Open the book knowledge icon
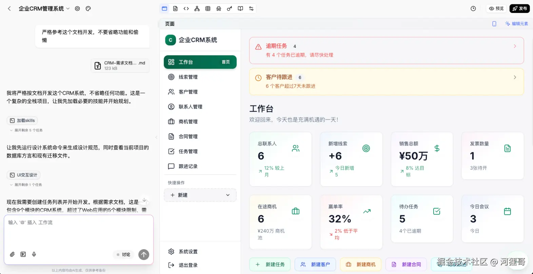Viewport: 533px width, 274px height. tap(240, 8)
